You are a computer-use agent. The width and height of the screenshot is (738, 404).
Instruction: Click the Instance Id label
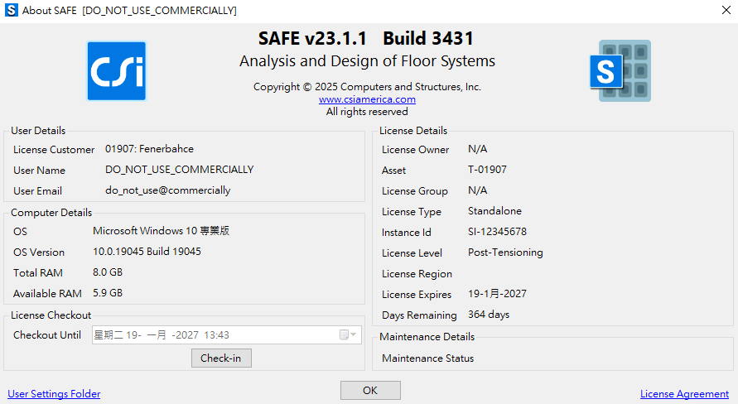[x=406, y=233]
